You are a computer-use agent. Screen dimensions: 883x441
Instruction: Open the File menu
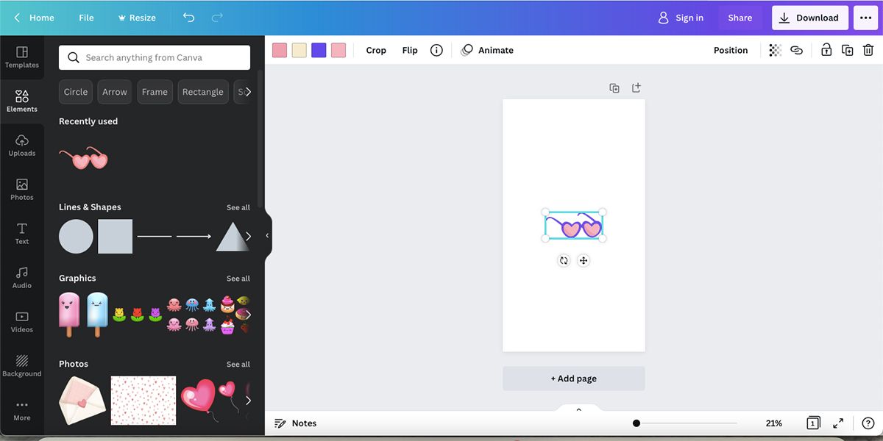pos(86,17)
